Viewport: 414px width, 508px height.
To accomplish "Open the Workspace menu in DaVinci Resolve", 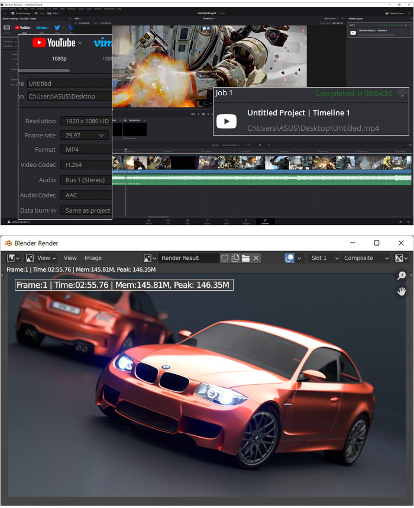I will tap(110, 9).
